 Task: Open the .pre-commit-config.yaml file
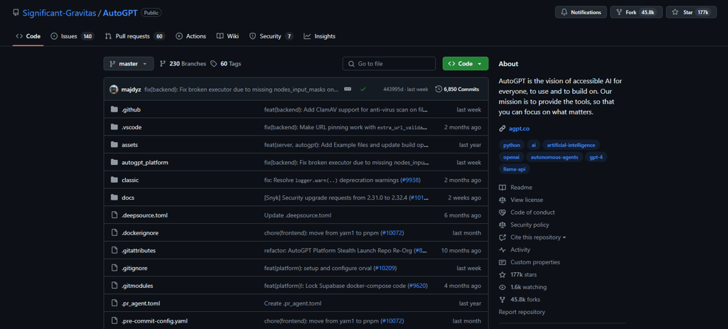click(154, 321)
